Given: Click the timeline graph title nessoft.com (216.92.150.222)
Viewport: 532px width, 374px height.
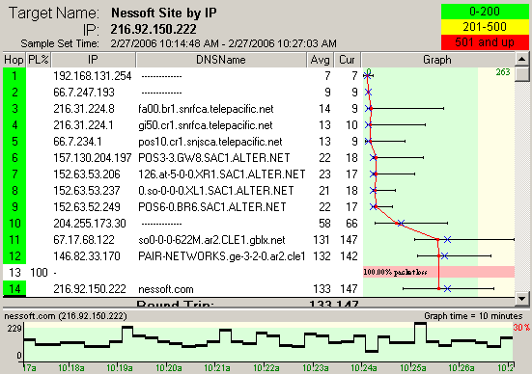Looking at the screenshot, I should pyautogui.click(x=66, y=316).
